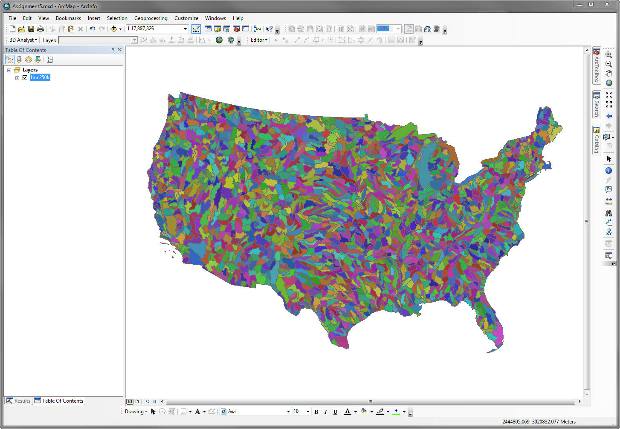620x429 pixels.
Task: Open the Table Of Contents window icon
Action: tap(208, 29)
